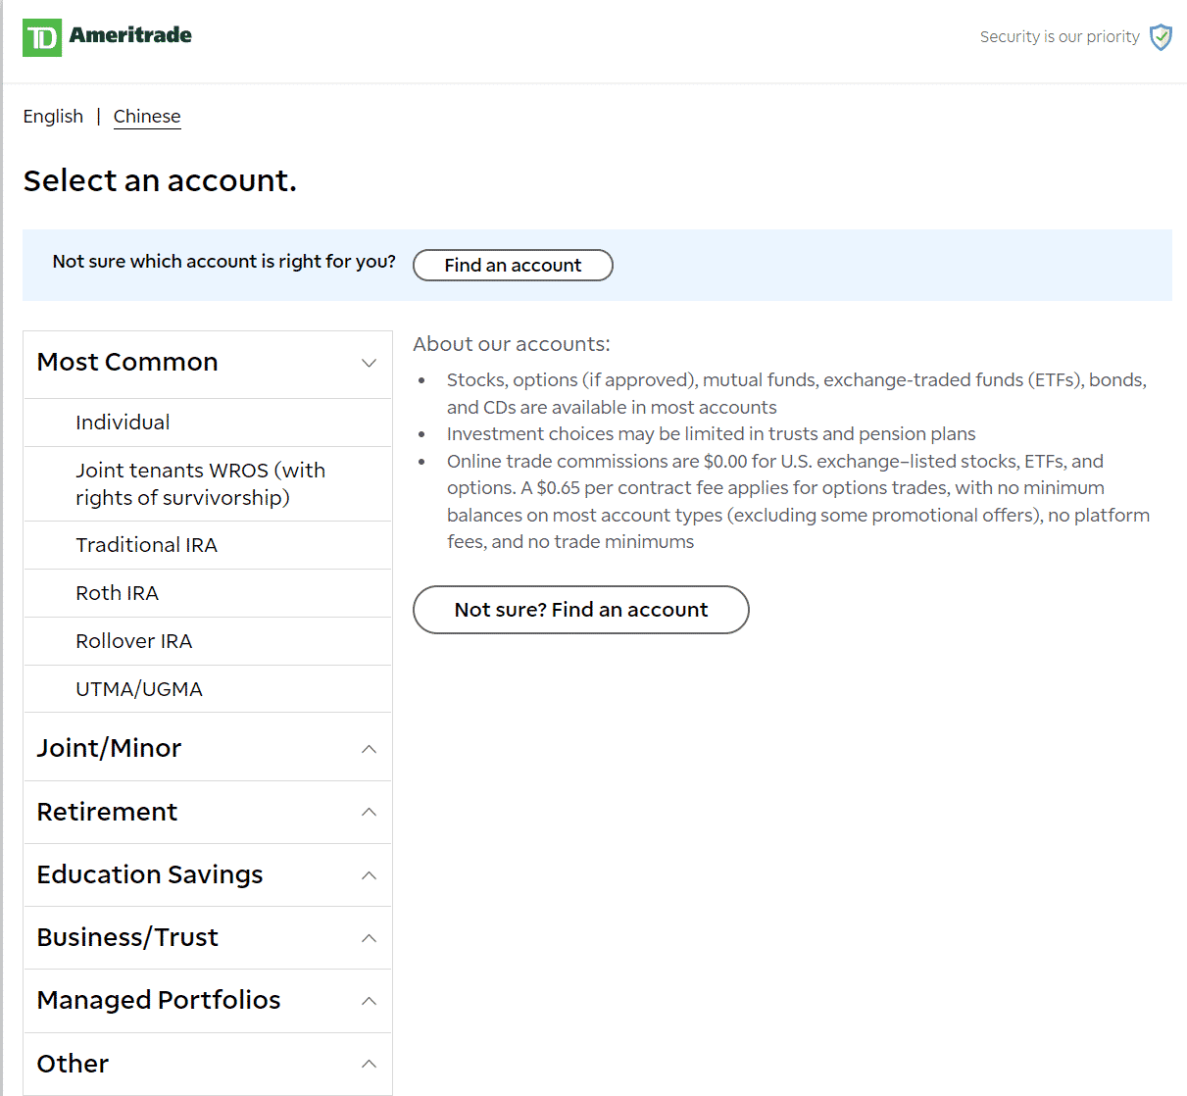Screen dimensions: 1187x1096
Task: Open the Retirement heading
Action: [107, 812]
